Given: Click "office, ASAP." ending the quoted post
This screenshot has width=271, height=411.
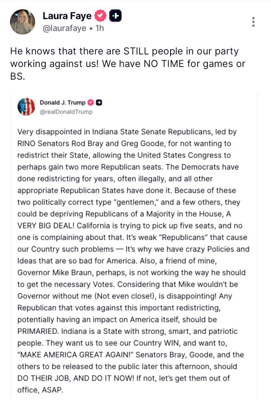Looking at the screenshot, I should click(40, 390).
